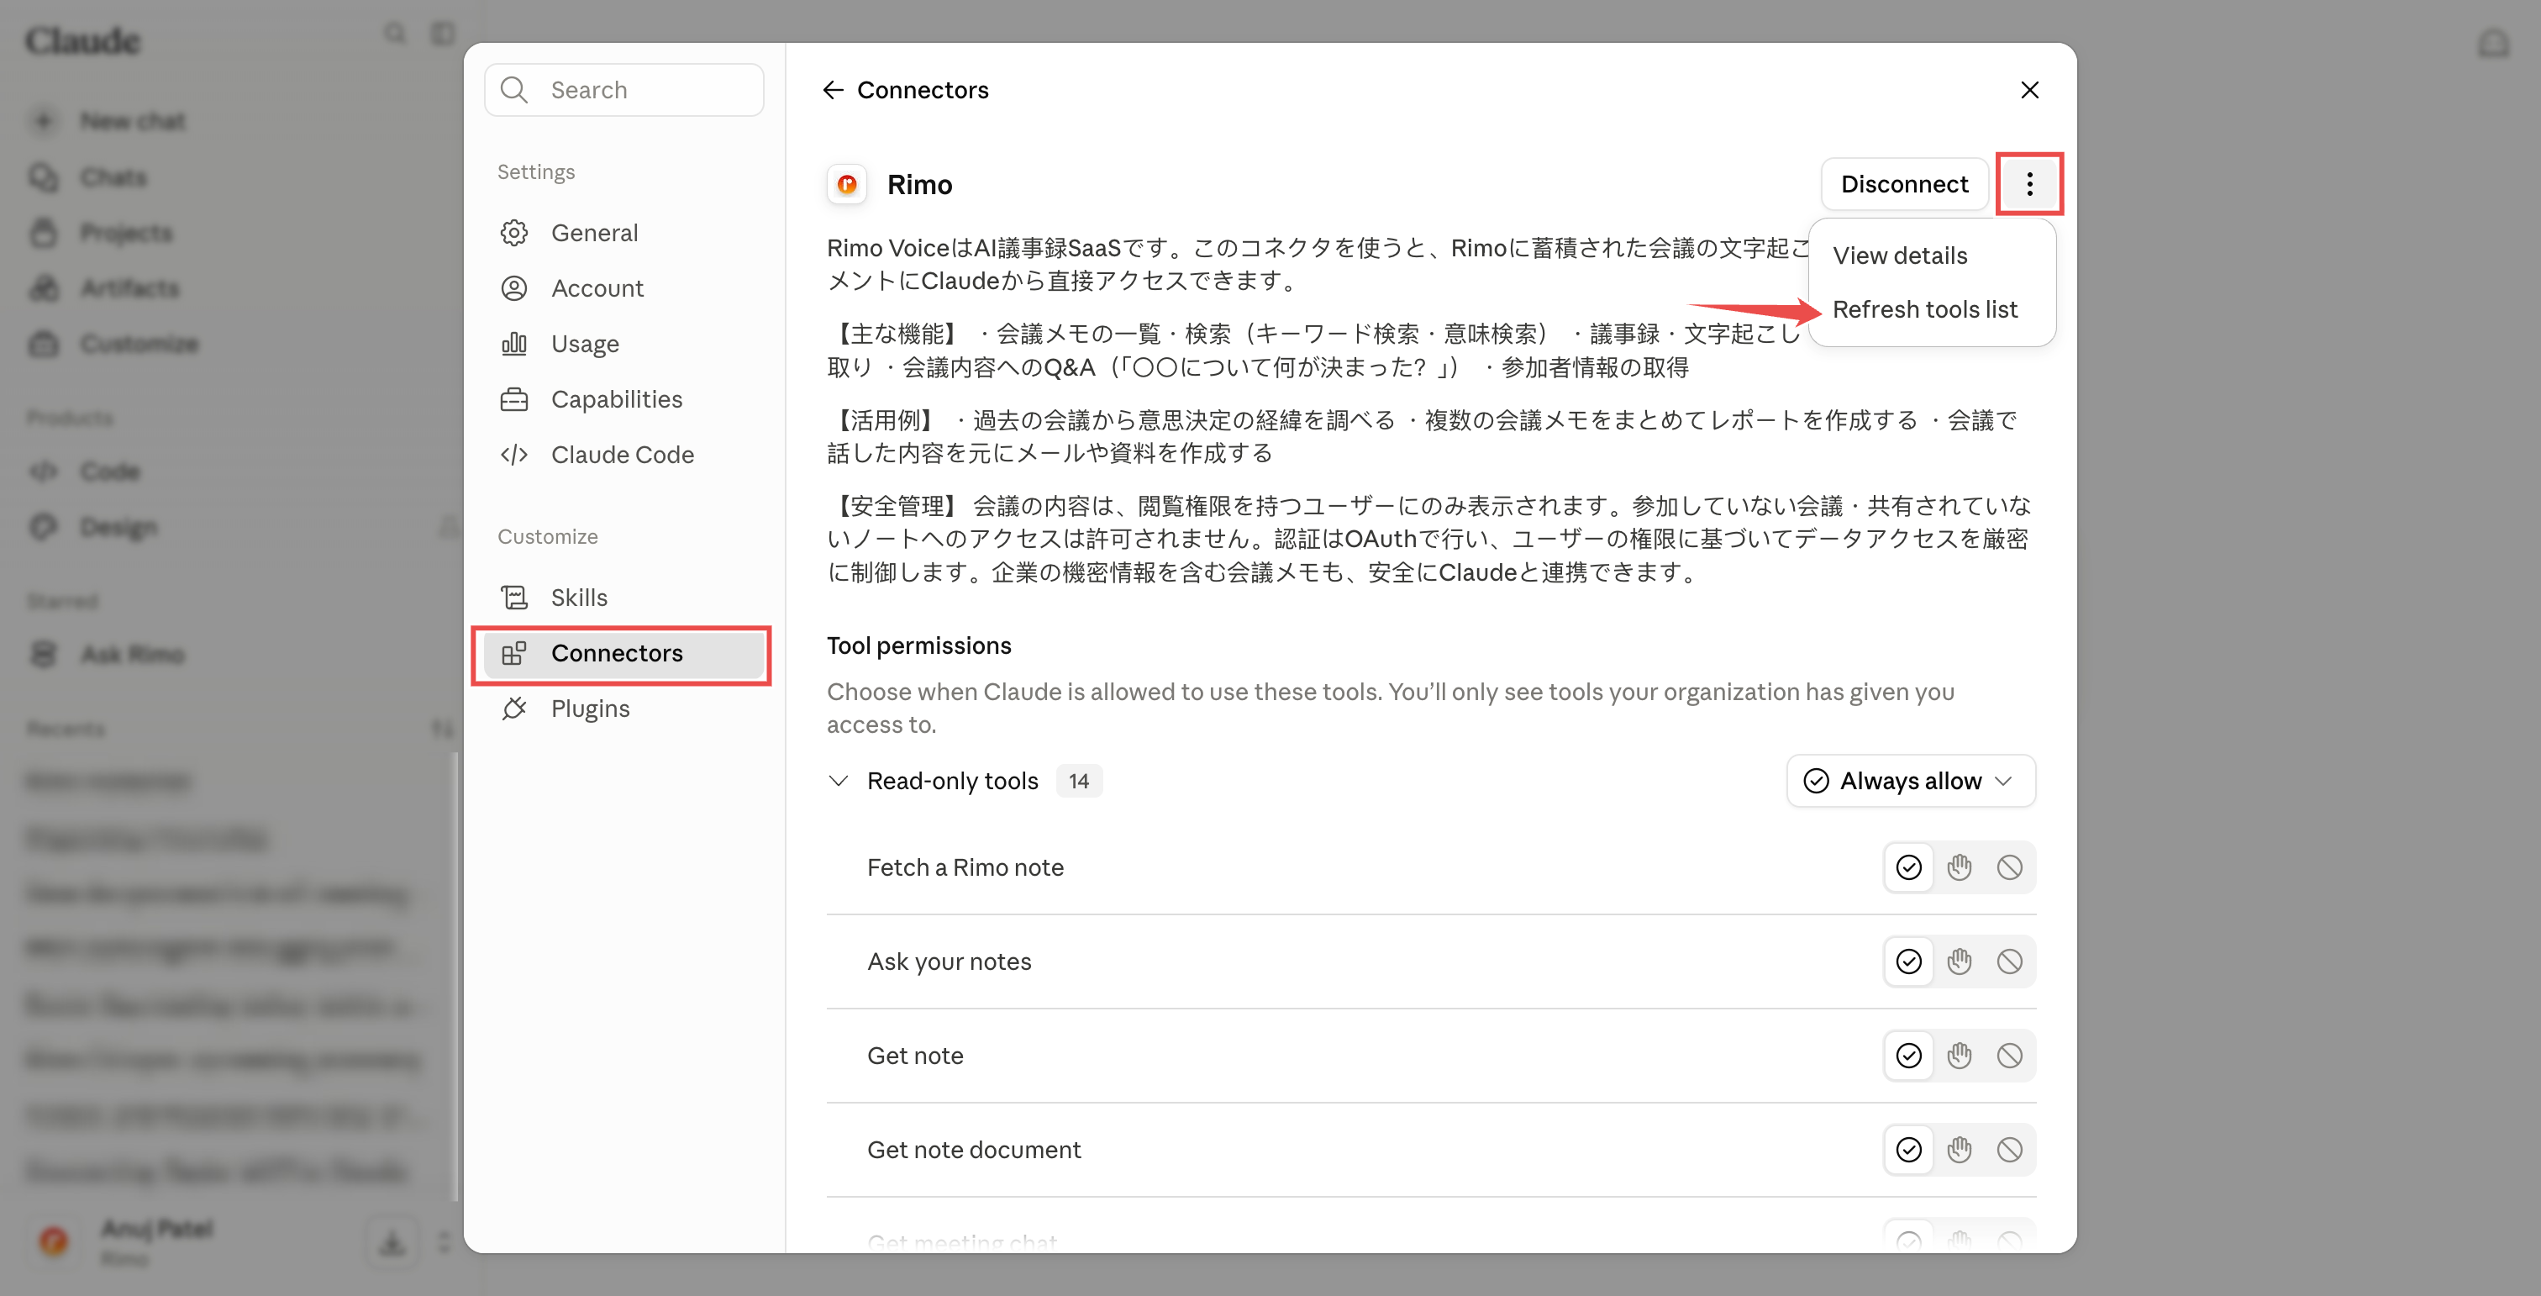Screen dimensions: 2541x1296
Task: Open the Always allow dropdown
Action: (1911, 781)
